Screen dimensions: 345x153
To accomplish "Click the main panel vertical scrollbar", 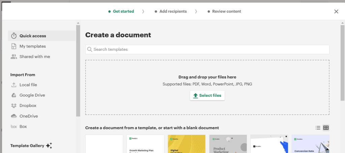I will 343,63.
